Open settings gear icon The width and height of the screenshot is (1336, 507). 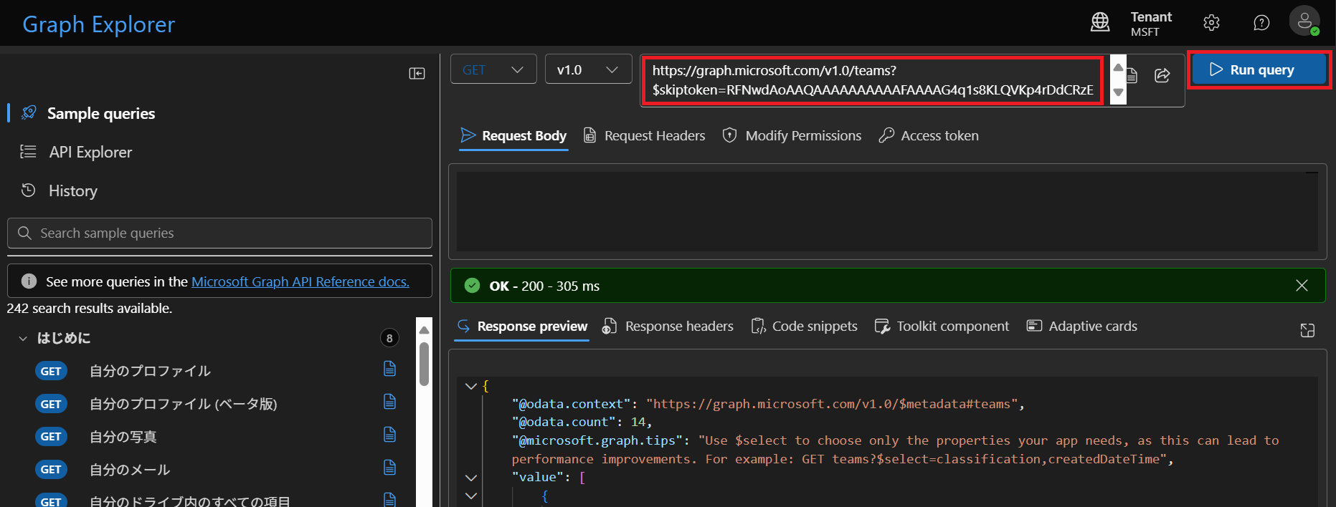tap(1211, 23)
